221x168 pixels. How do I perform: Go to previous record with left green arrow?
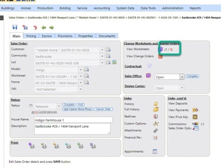tap(44, 28)
